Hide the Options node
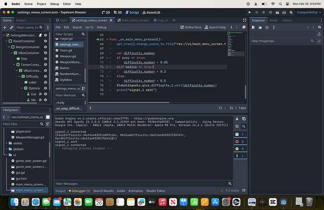Viewport: 324px width, 210px height. pos(46,88)
